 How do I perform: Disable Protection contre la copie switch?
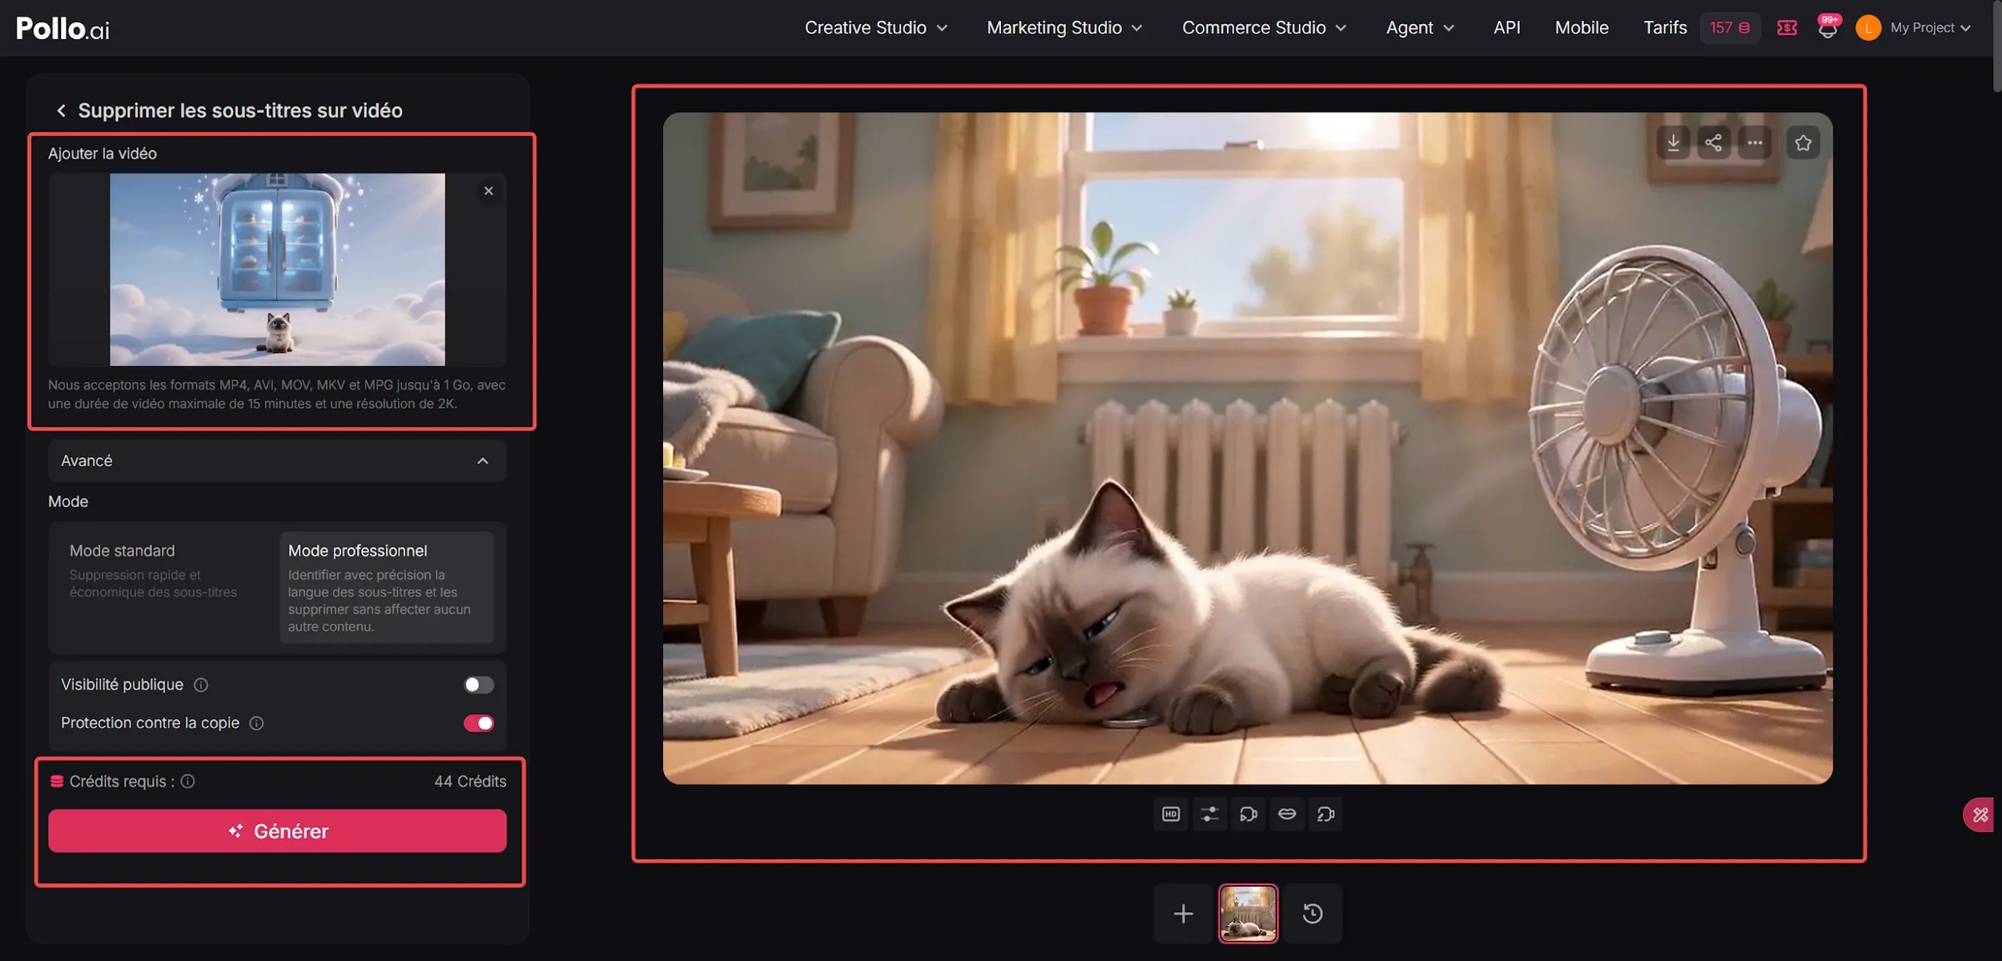[x=479, y=723]
